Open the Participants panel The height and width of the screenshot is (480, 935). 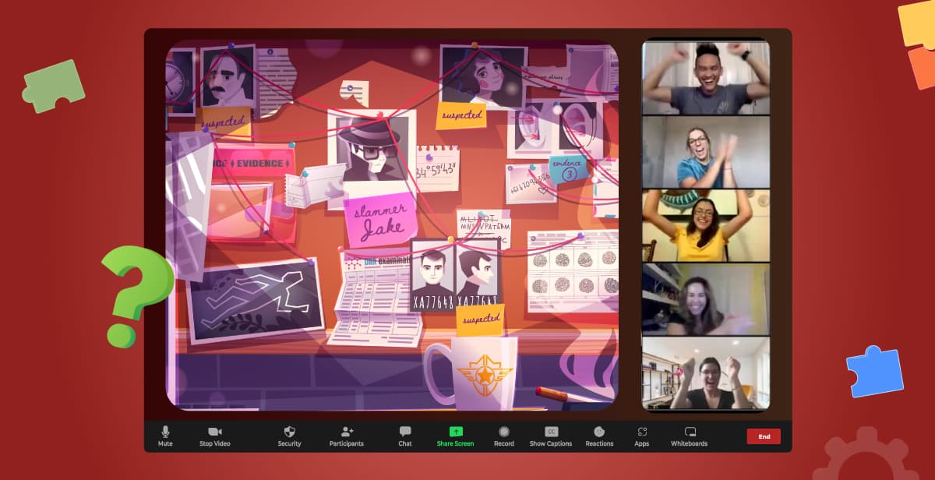346,436
